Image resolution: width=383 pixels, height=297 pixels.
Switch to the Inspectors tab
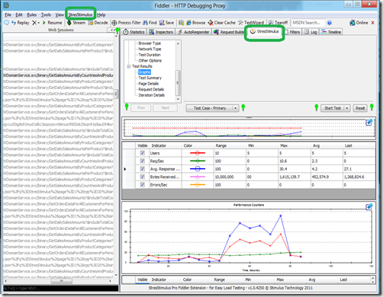[x=161, y=32]
